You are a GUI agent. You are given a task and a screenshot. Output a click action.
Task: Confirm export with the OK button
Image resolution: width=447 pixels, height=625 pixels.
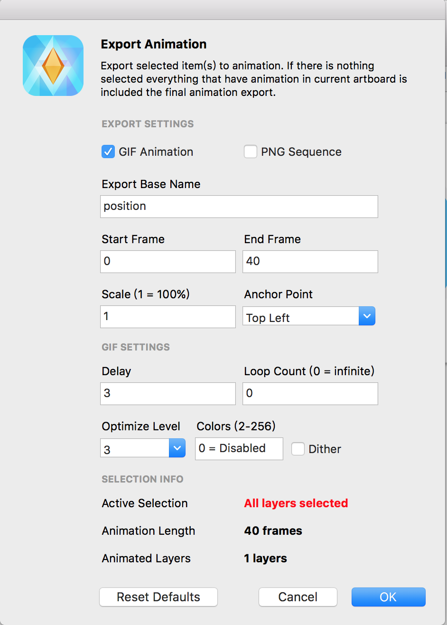388,597
